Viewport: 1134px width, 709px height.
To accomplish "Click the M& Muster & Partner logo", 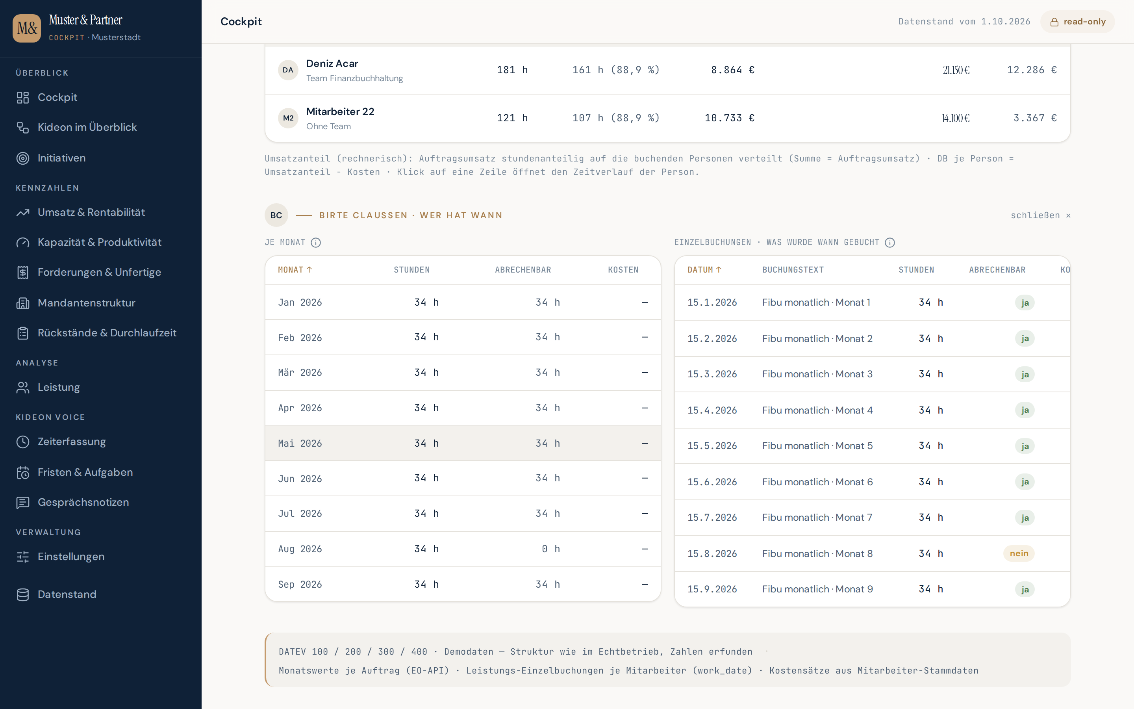I will pyautogui.click(x=27, y=28).
